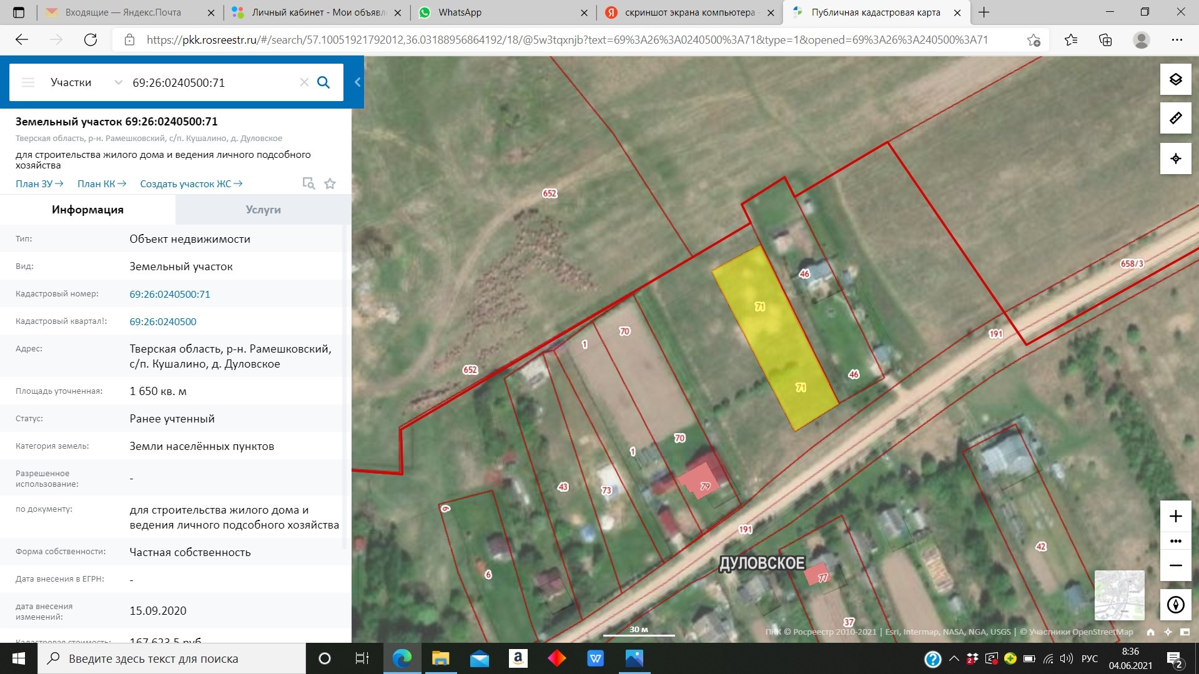1199x674 pixels.
Task: Select the Информация tab
Action: tap(87, 210)
